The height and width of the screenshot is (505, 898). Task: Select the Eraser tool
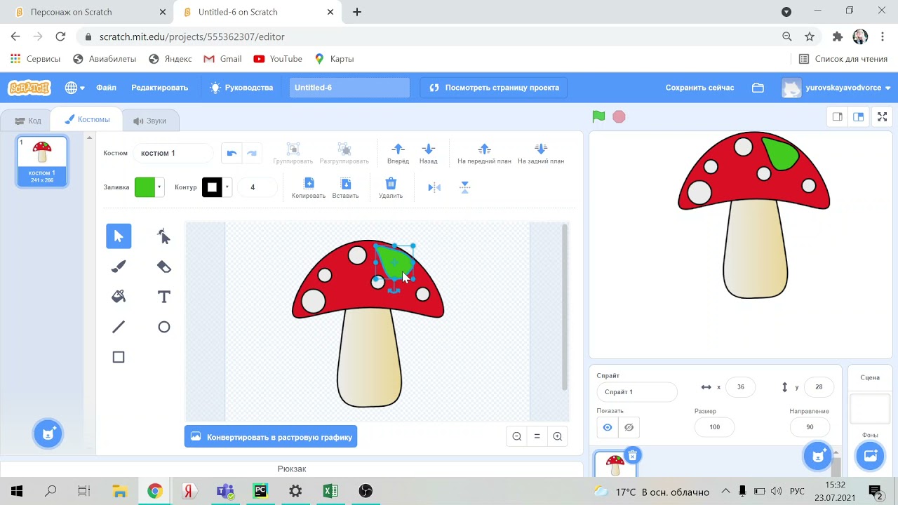point(163,267)
